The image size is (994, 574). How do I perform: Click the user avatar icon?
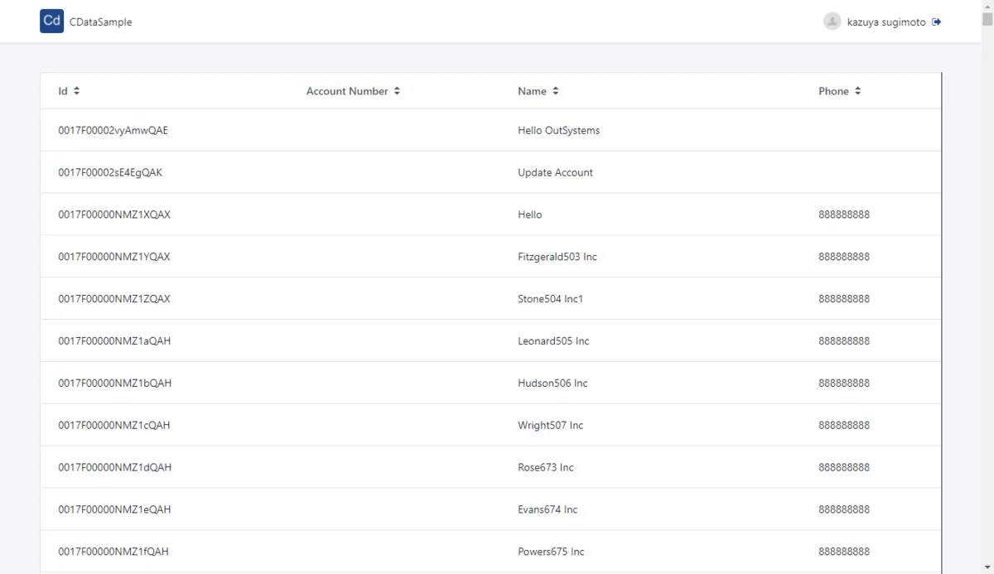click(x=832, y=22)
